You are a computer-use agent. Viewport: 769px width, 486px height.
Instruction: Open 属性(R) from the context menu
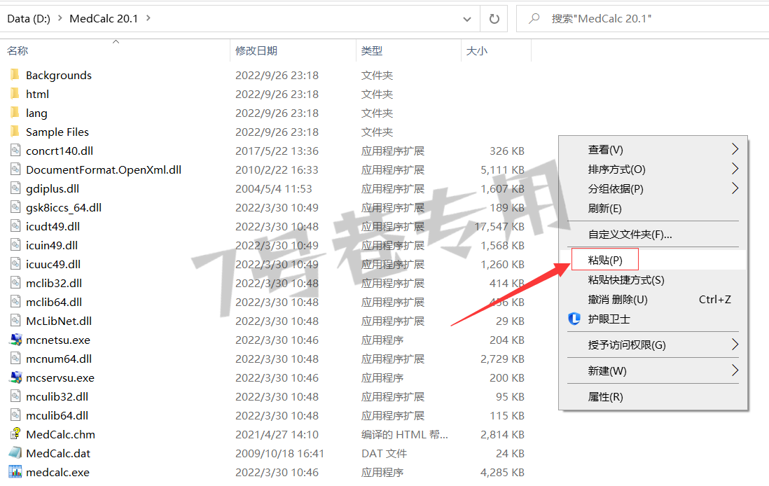(x=653, y=397)
